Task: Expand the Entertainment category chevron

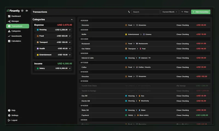Action: (x=70, y=55)
